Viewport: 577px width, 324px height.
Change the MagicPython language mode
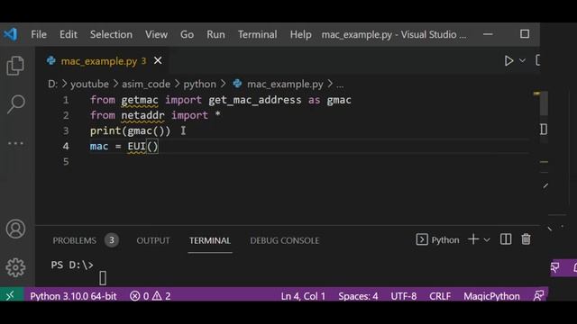pyautogui.click(x=491, y=296)
